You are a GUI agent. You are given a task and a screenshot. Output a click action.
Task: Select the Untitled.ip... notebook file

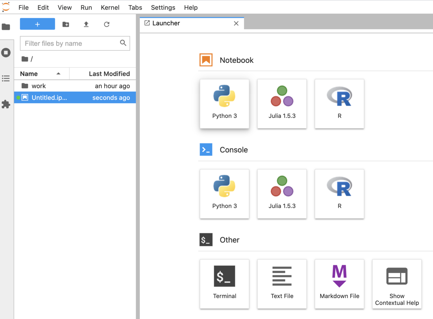pyautogui.click(x=75, y=98)
